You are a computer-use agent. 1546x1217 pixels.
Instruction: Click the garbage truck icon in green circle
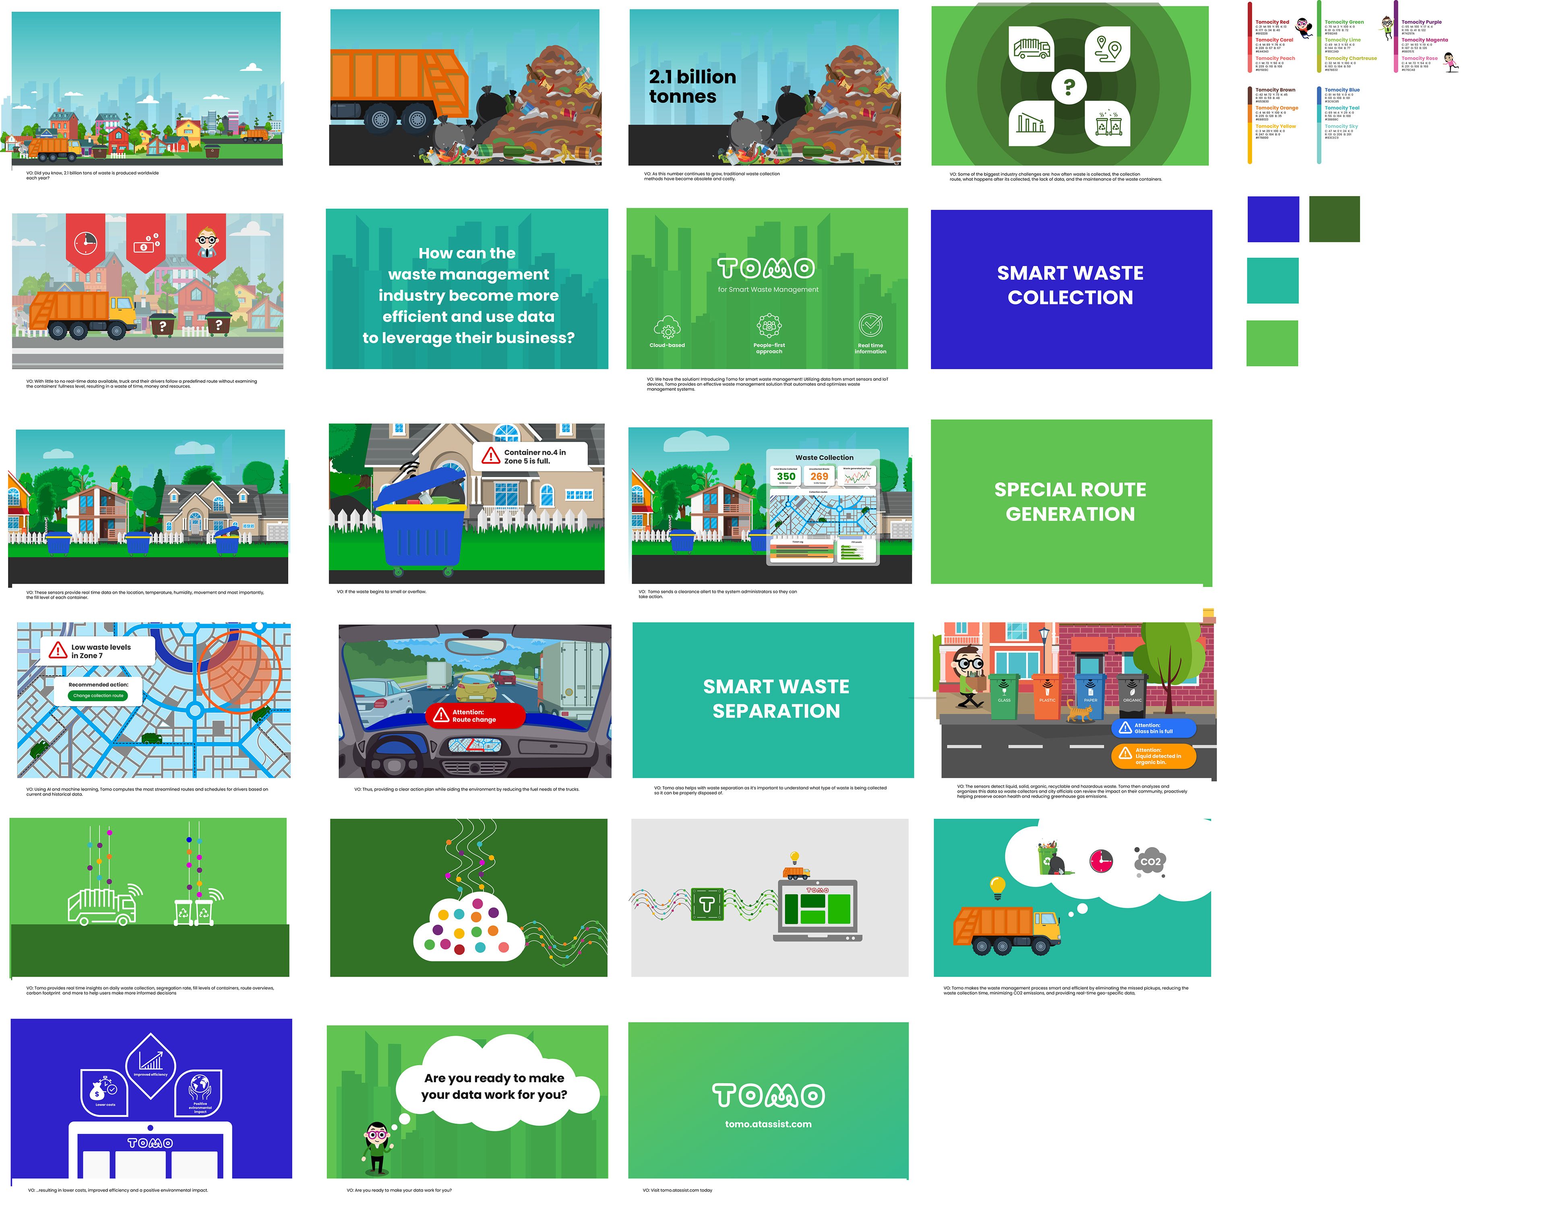click(1031, 48)
